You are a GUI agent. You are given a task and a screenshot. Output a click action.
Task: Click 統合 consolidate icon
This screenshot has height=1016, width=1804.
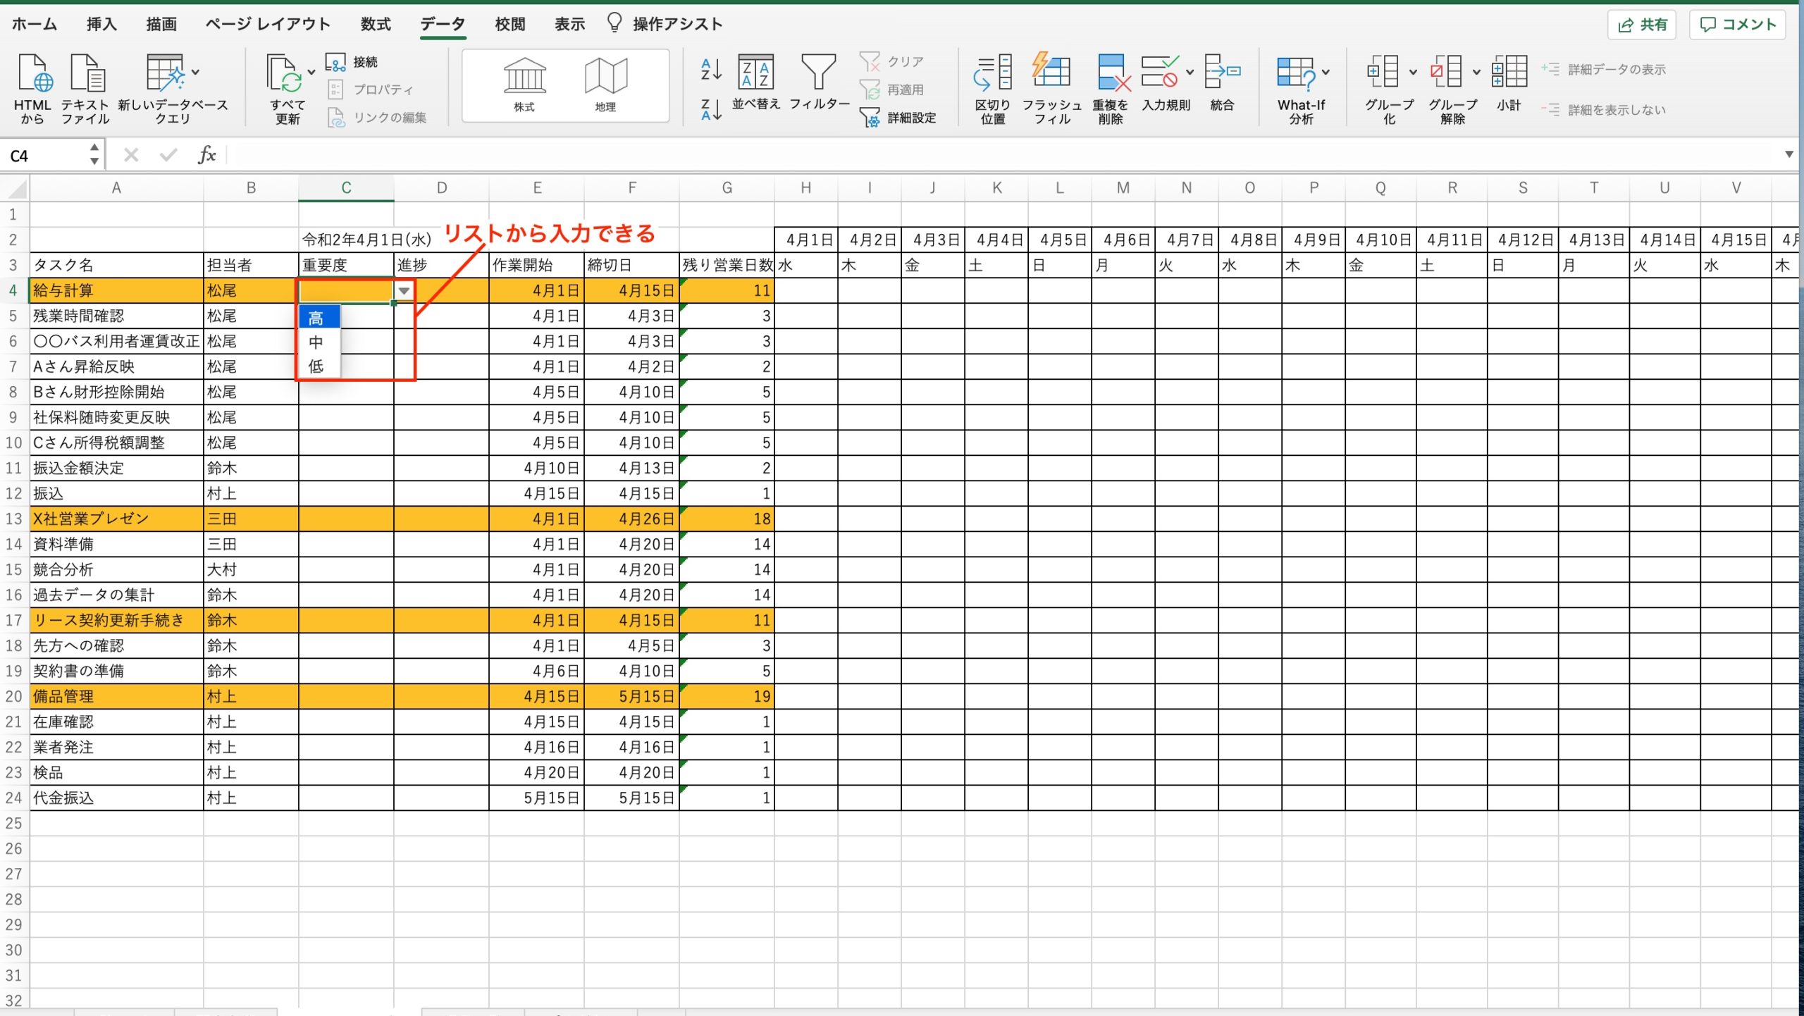[1222, 72]
